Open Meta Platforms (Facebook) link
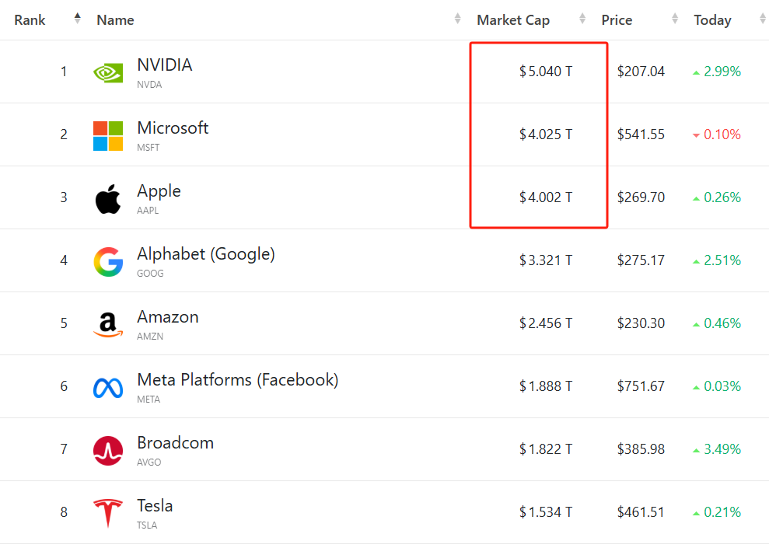This screenshot has height=548, width=769. point(237,379)
